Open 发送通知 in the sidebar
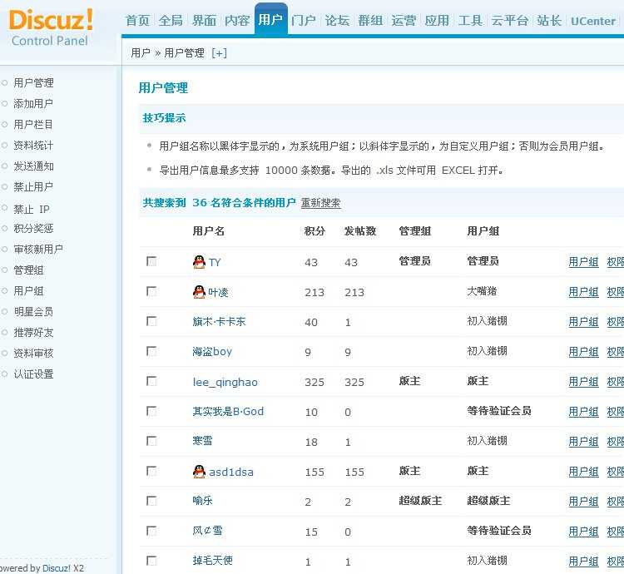The width and height of the screenshot is (624, 574). coord(33,166)
